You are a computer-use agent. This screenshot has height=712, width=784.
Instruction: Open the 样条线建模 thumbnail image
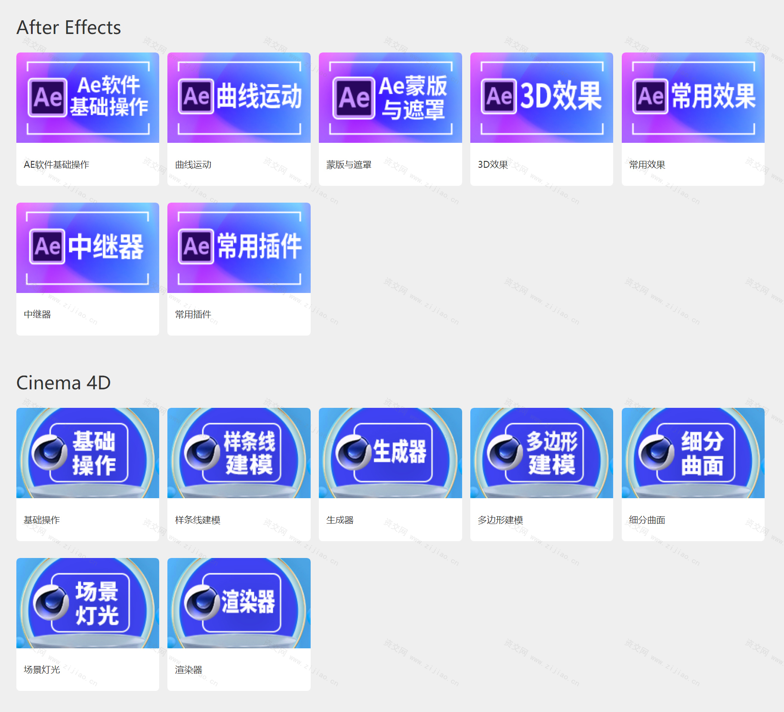239,453
